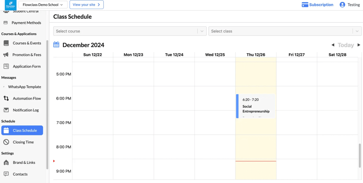Click the Mon 12/23 column header
Screen dimensions: 363x183
point(133,55)
